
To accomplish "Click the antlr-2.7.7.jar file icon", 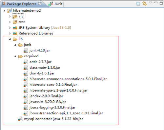I will point(26,62).
